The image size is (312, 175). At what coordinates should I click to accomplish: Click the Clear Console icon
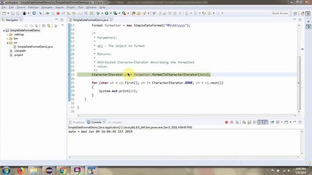(x=244, y=122)
